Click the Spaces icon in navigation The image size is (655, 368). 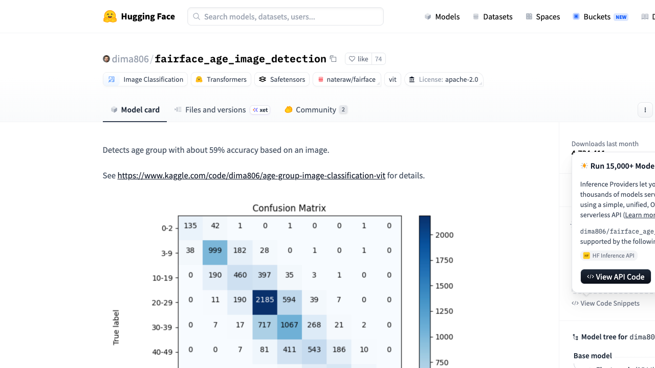coord(529,16)
